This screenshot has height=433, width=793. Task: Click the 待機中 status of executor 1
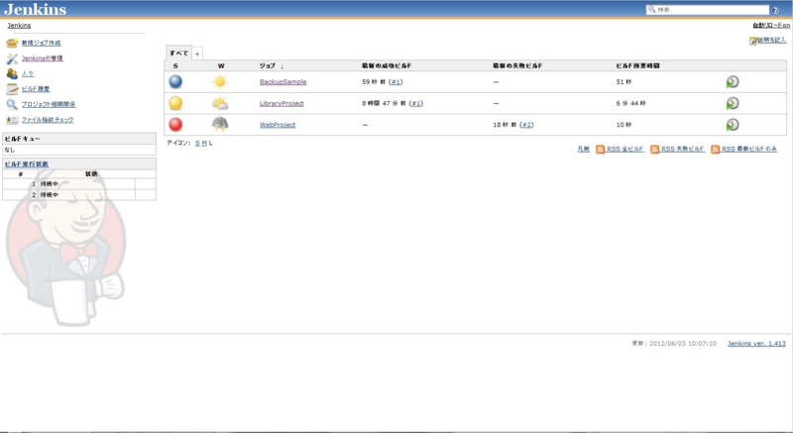[x=49, y=184]
